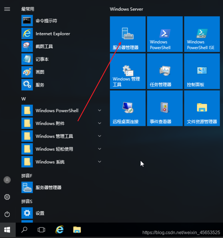Expand the Windows 轻松使用 folder chevron
This screenshot has width=223, height=238.
[100, 149]
